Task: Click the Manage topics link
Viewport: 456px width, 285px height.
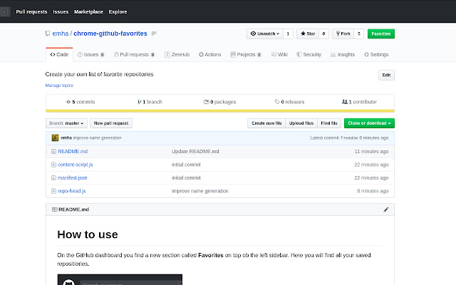Action: click(59, 85)
